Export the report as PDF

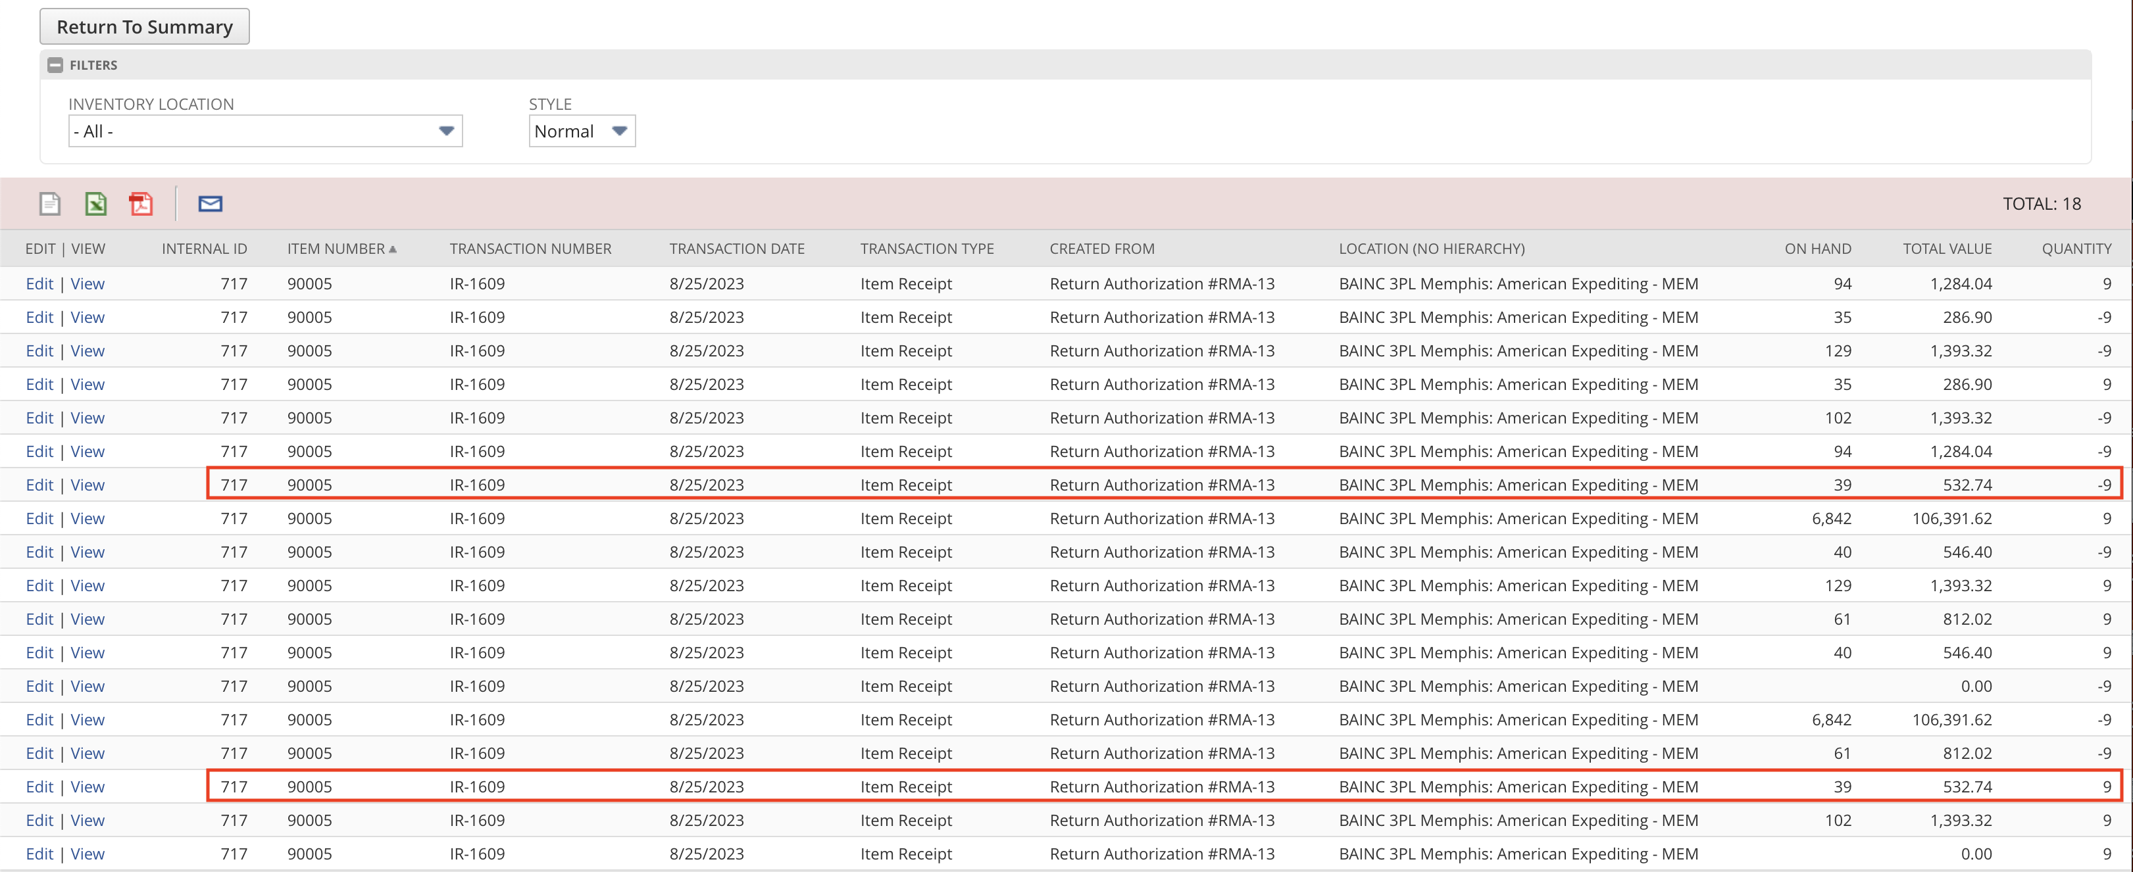click(141, 203)
